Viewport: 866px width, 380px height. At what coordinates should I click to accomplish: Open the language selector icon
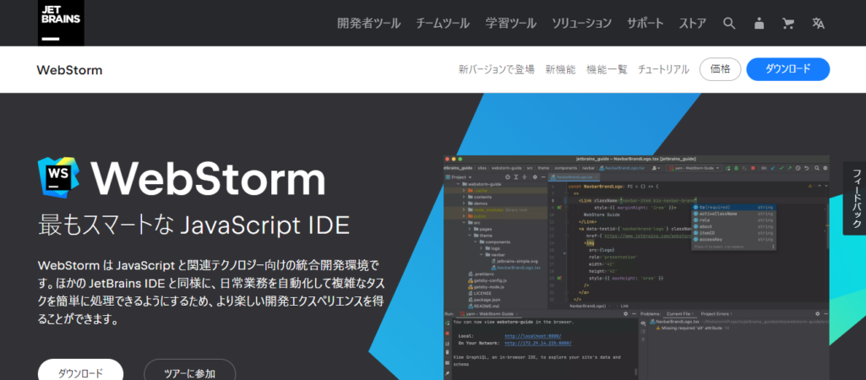[x=818, y=23]
